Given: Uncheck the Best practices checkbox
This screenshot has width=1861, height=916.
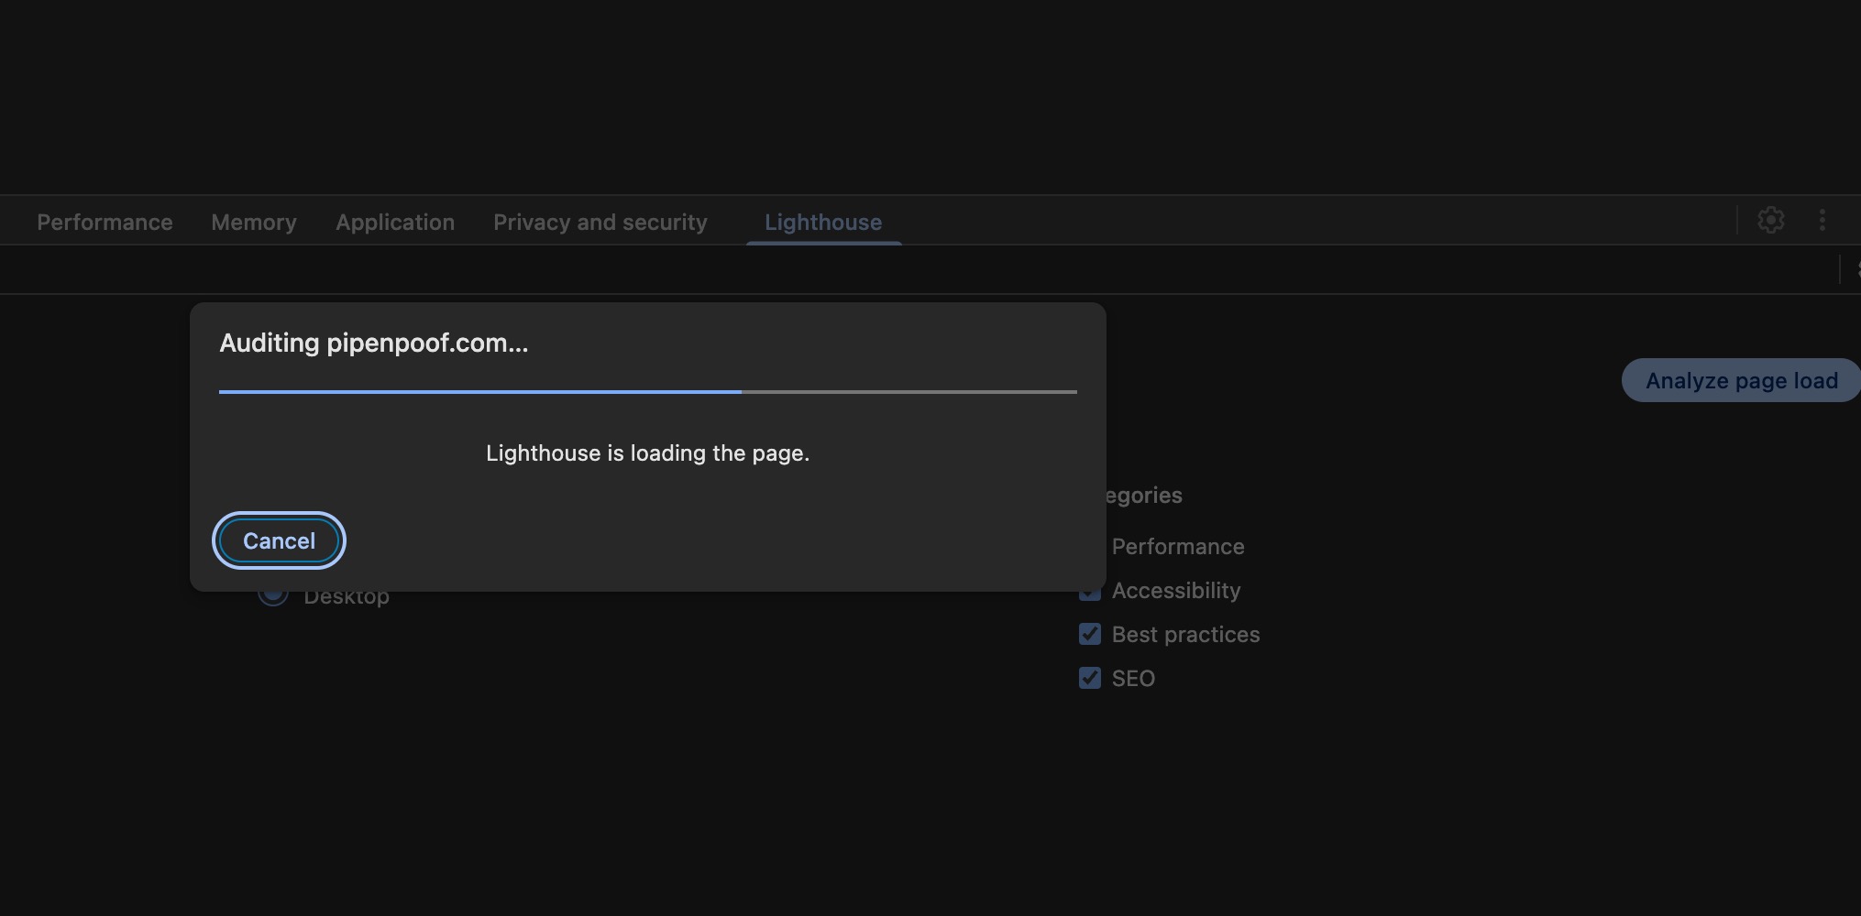Looking at the screenshot, I should pos(1090,634).
